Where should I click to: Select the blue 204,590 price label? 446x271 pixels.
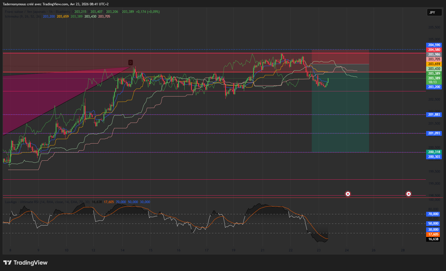pos(434,45)
